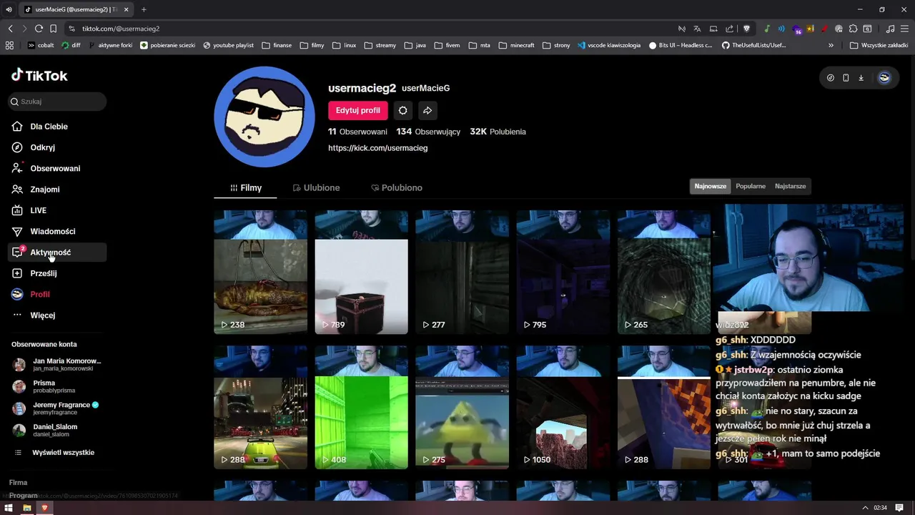Click the share profile arrow icon
This screenshot has width=915, height=515.
click(x=427, y=110)
